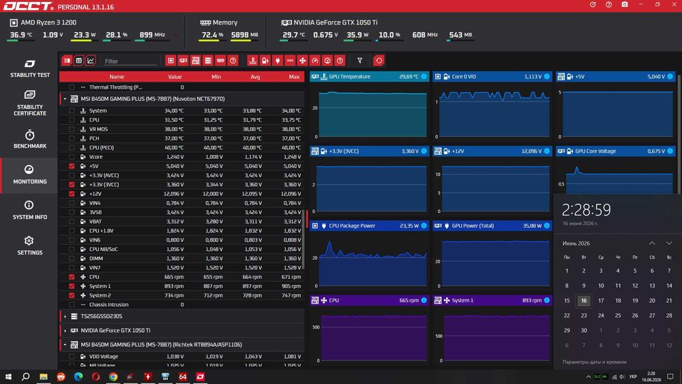682x384 pixels.
Task: Uncheck the CPU fan rpm checkbox
Action: click(72, 277)
